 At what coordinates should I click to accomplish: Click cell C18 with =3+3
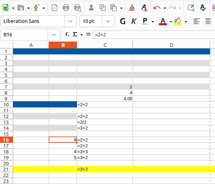(105, 152)
